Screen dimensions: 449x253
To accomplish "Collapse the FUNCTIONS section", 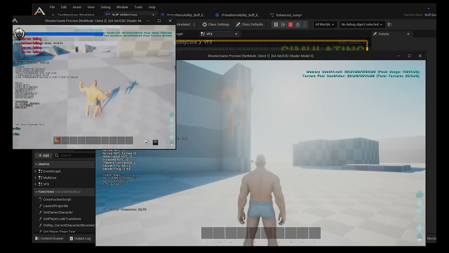I will (36, 192).
